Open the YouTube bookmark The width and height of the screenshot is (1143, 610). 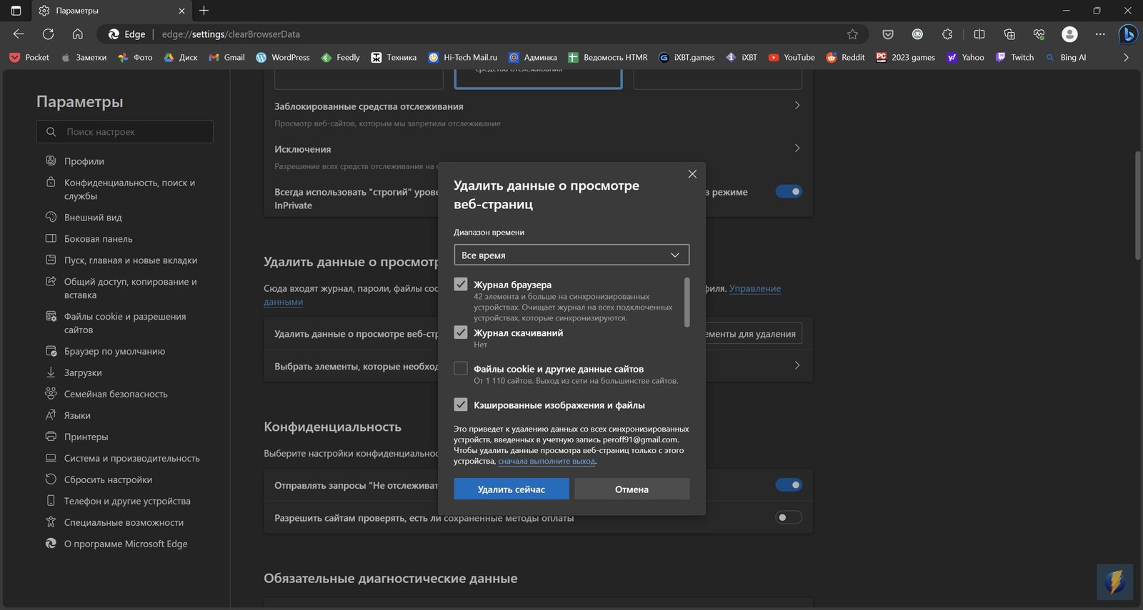pyautogui.click(x=792, y=57)
